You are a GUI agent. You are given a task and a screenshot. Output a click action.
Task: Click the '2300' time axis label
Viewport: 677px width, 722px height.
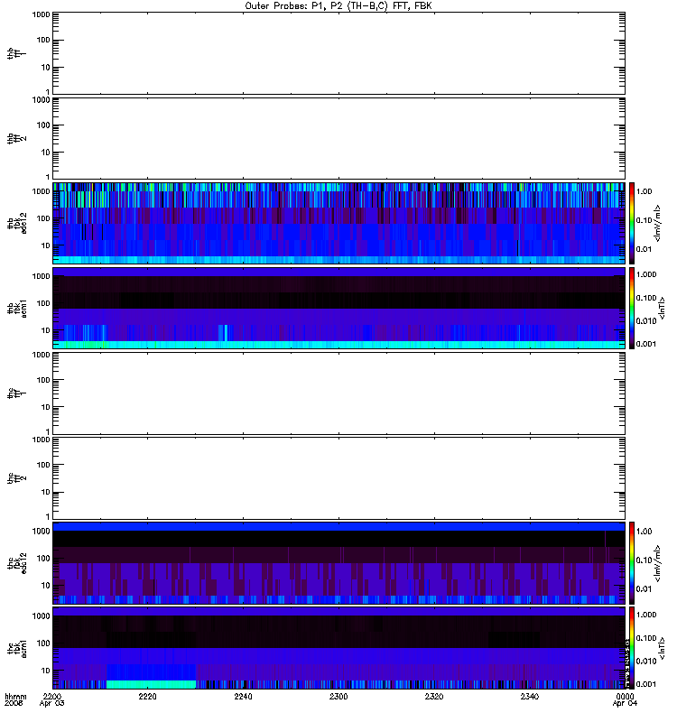click(x=338, y=696)
